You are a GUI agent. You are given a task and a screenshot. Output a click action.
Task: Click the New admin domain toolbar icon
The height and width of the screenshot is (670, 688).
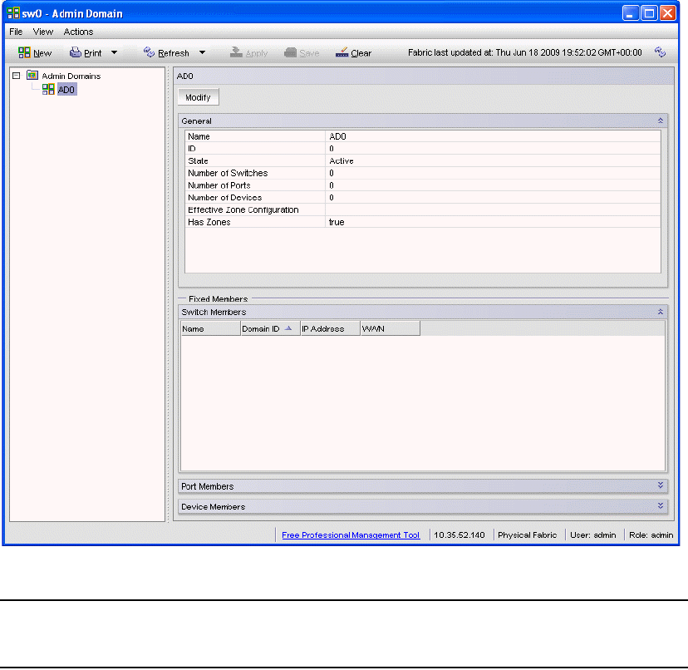coord(24,52)
